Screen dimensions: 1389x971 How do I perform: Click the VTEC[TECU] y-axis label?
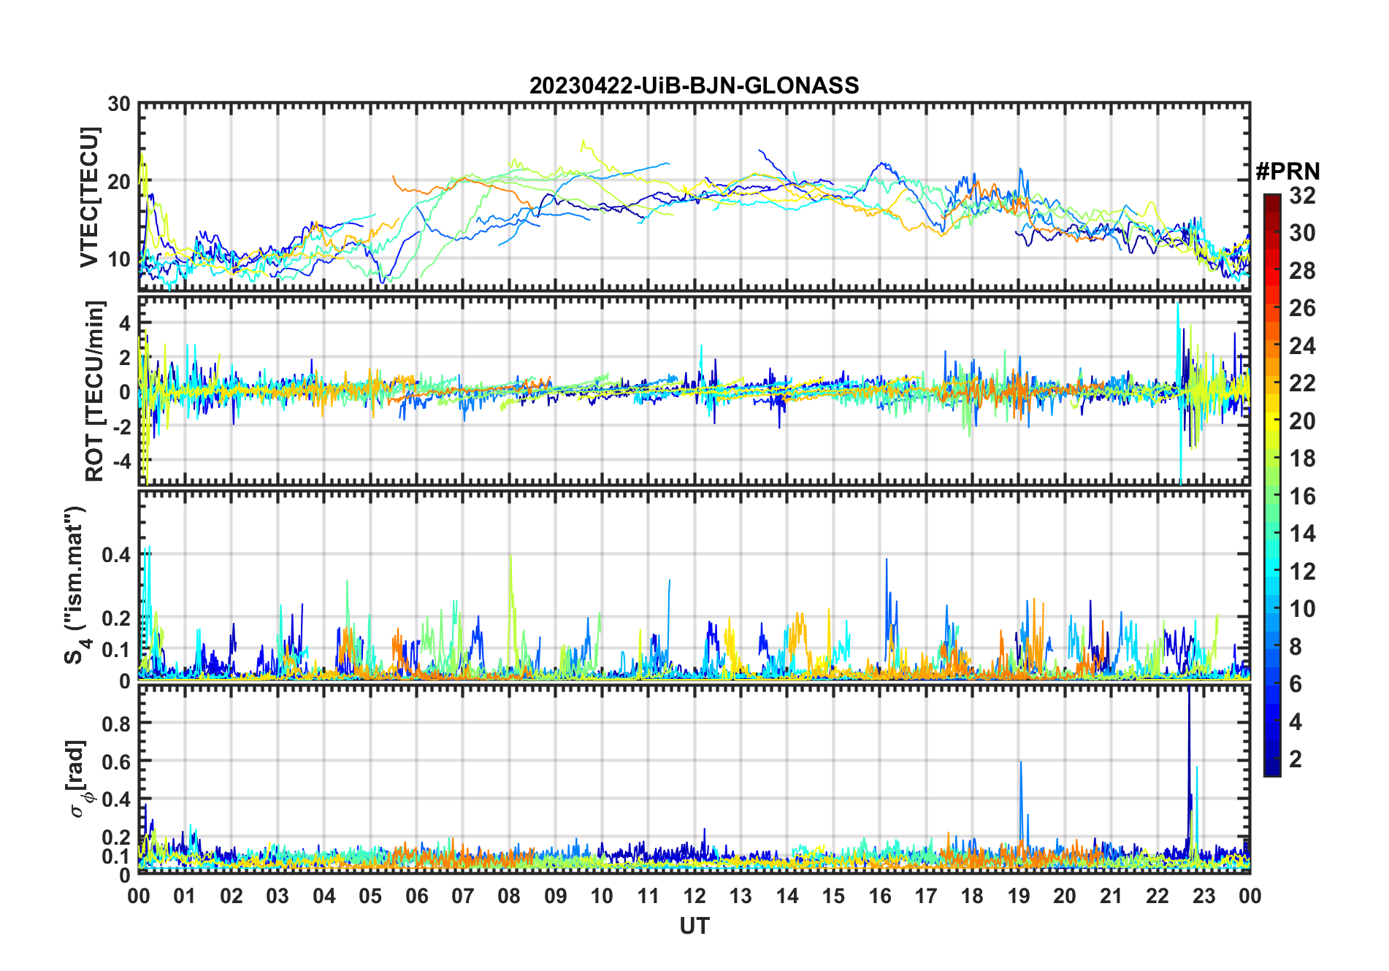[x=89, y=198]
